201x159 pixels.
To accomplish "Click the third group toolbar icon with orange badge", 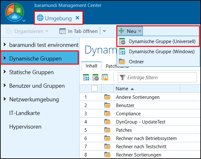I will coord(105,77).
